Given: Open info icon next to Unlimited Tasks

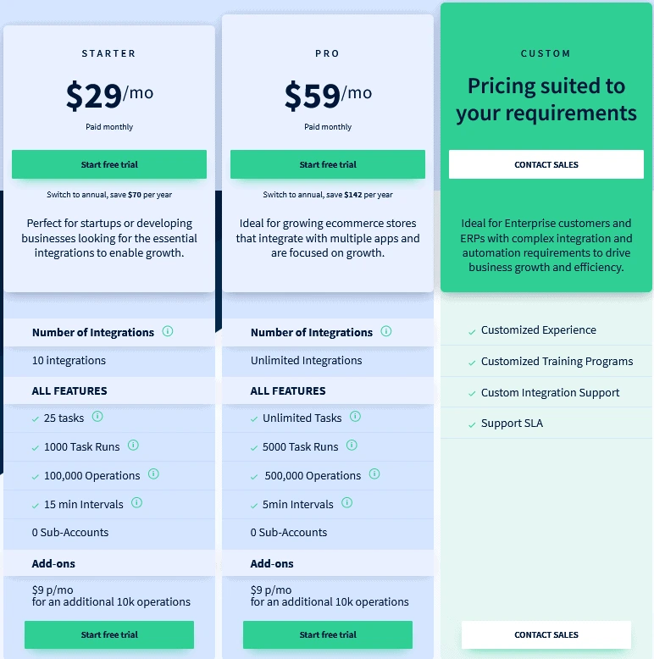Looking at the screenshot, I should (355, 417).
